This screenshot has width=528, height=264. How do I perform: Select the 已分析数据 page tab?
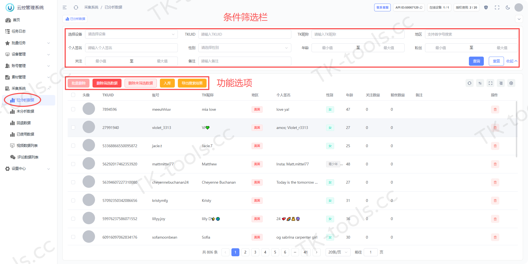tap(75, 19)
